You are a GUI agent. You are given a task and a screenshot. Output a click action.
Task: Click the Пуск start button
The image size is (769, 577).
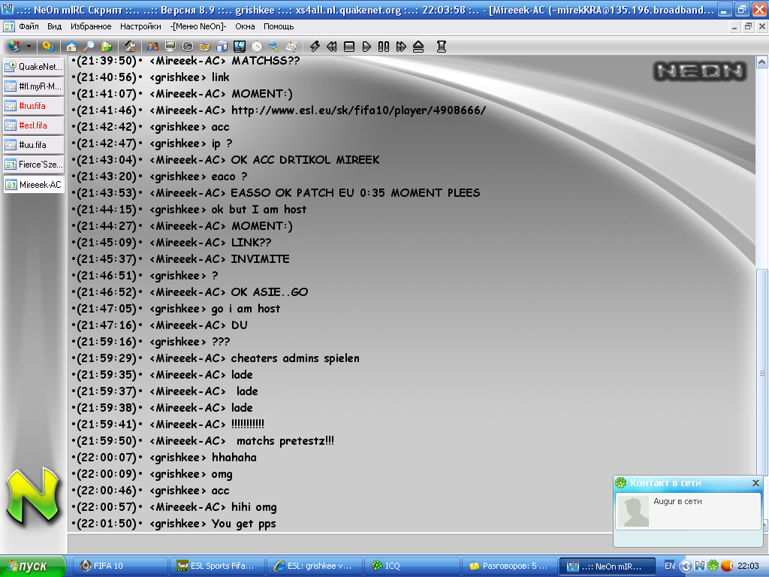pos(32,566)
